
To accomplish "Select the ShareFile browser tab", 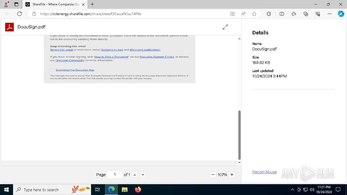I will click(x=55, y=4).
